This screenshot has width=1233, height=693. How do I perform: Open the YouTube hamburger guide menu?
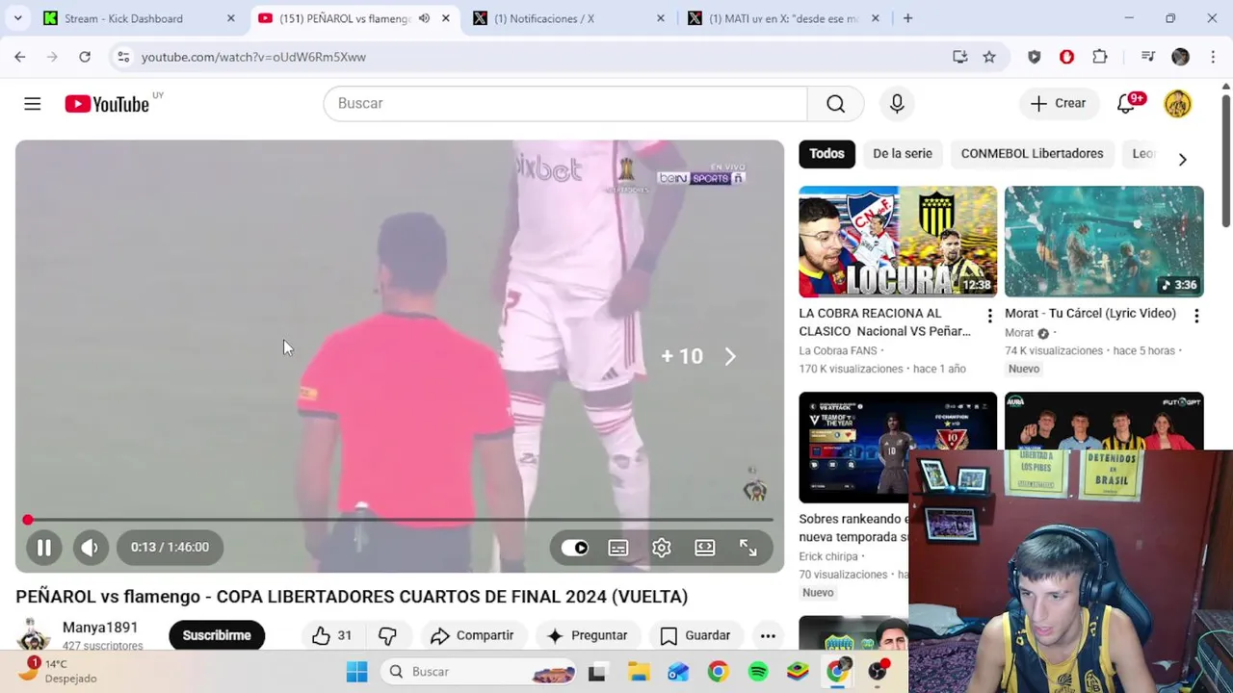tap(33, 104)
